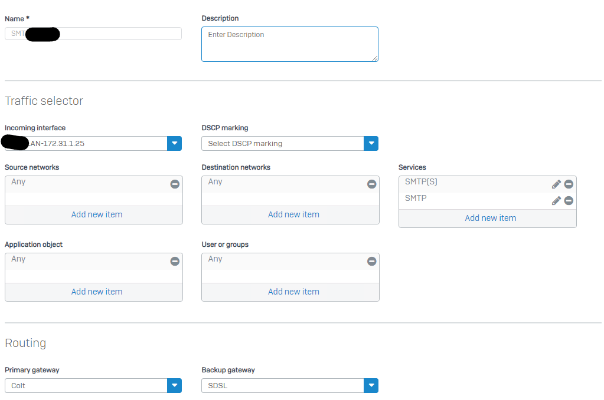Select the SMTP row in Services
This screenshot has height=400, width=604.
[488, 200]
